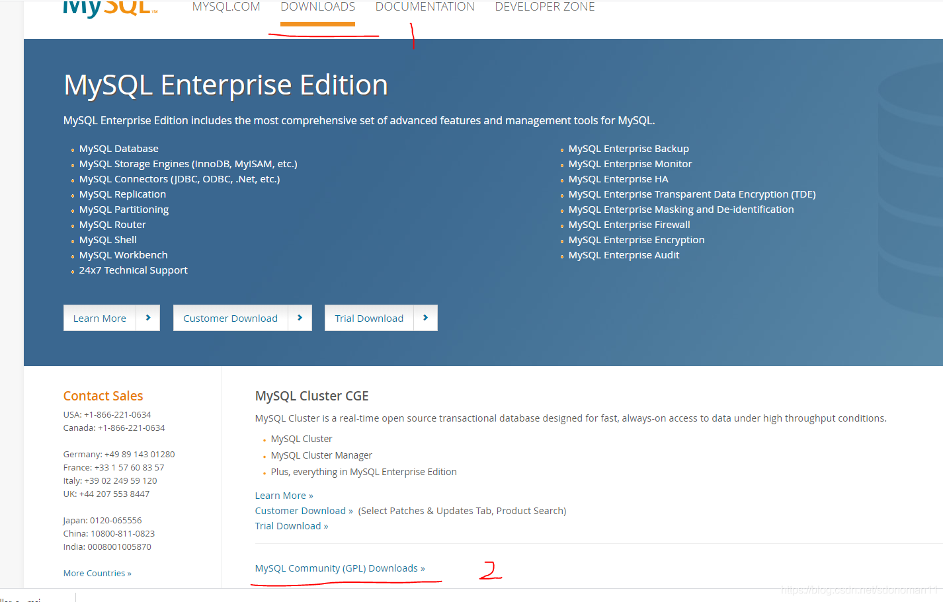Click the MySQL Database list item

(x=119, y=149)
